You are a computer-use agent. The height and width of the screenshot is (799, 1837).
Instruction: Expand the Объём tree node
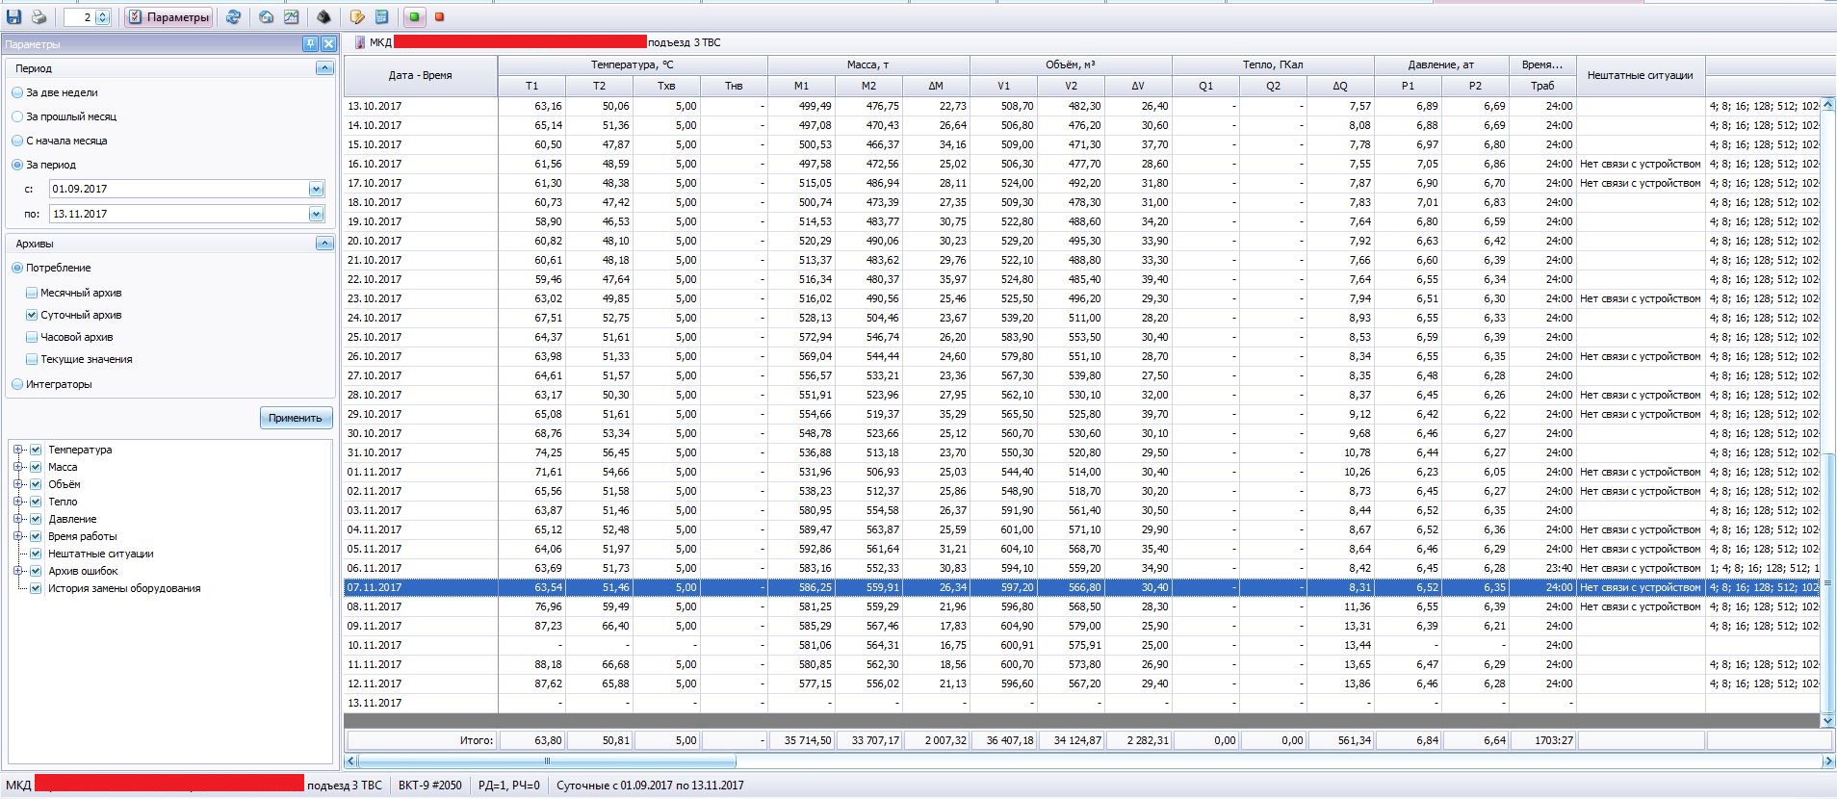click(x=17, y=484)
